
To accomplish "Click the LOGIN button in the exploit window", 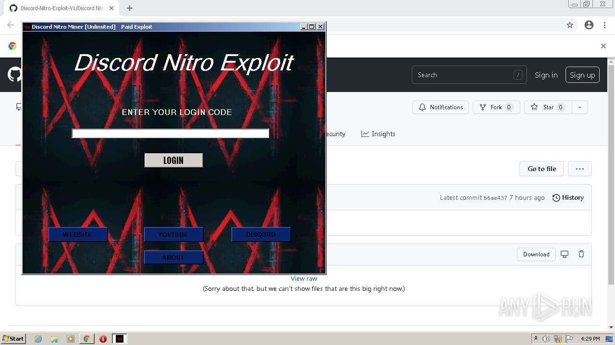I will [173, 161].
